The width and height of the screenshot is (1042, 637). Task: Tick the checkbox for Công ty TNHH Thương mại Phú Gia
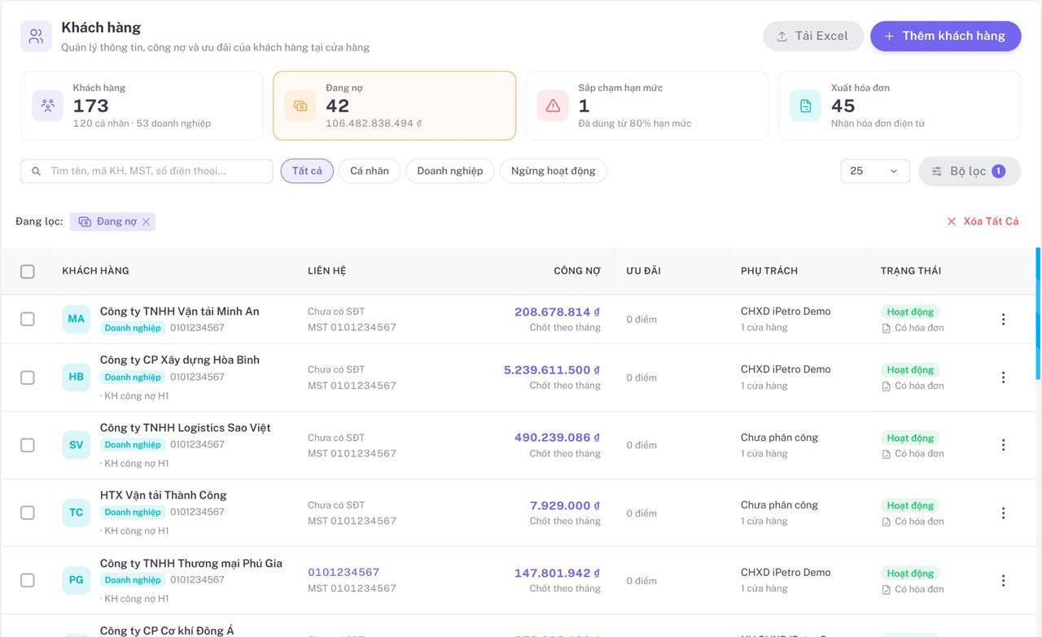click(28, 580)
